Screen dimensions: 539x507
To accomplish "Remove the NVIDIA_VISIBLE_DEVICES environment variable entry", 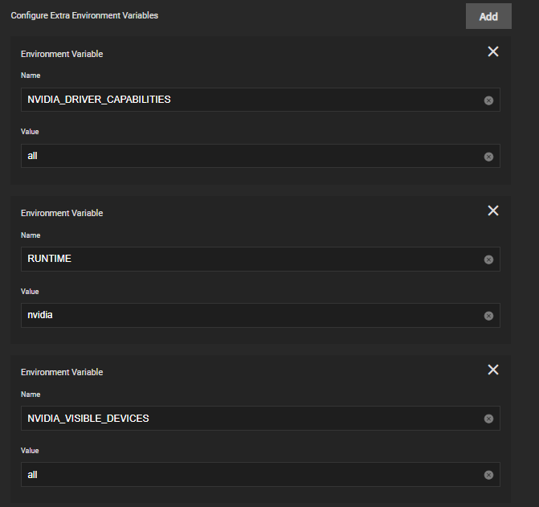I will (493, 370).
